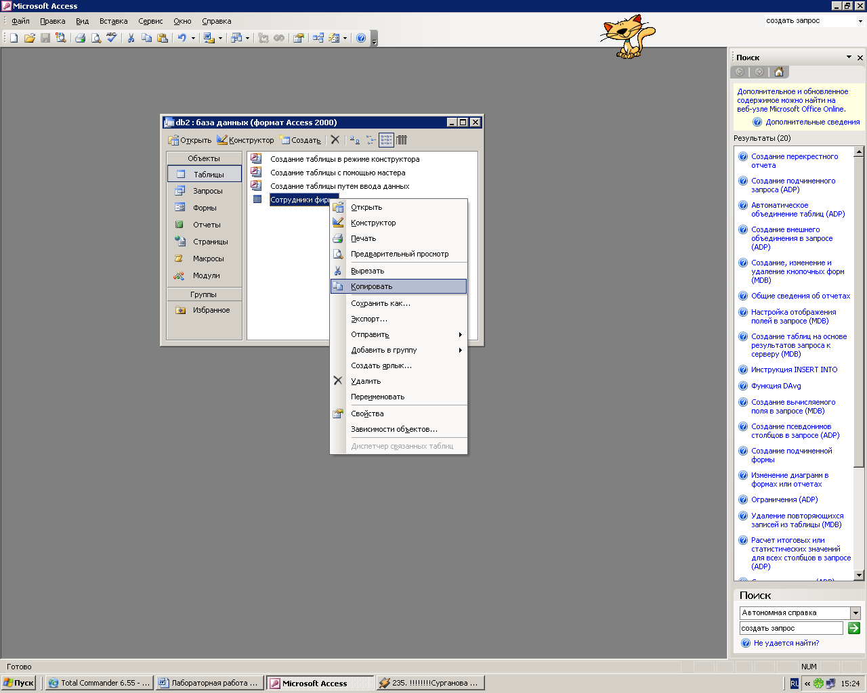Screen dimensions: 867x693
Task: Click the Copy toolbar icon
Action: coord(146,38)
